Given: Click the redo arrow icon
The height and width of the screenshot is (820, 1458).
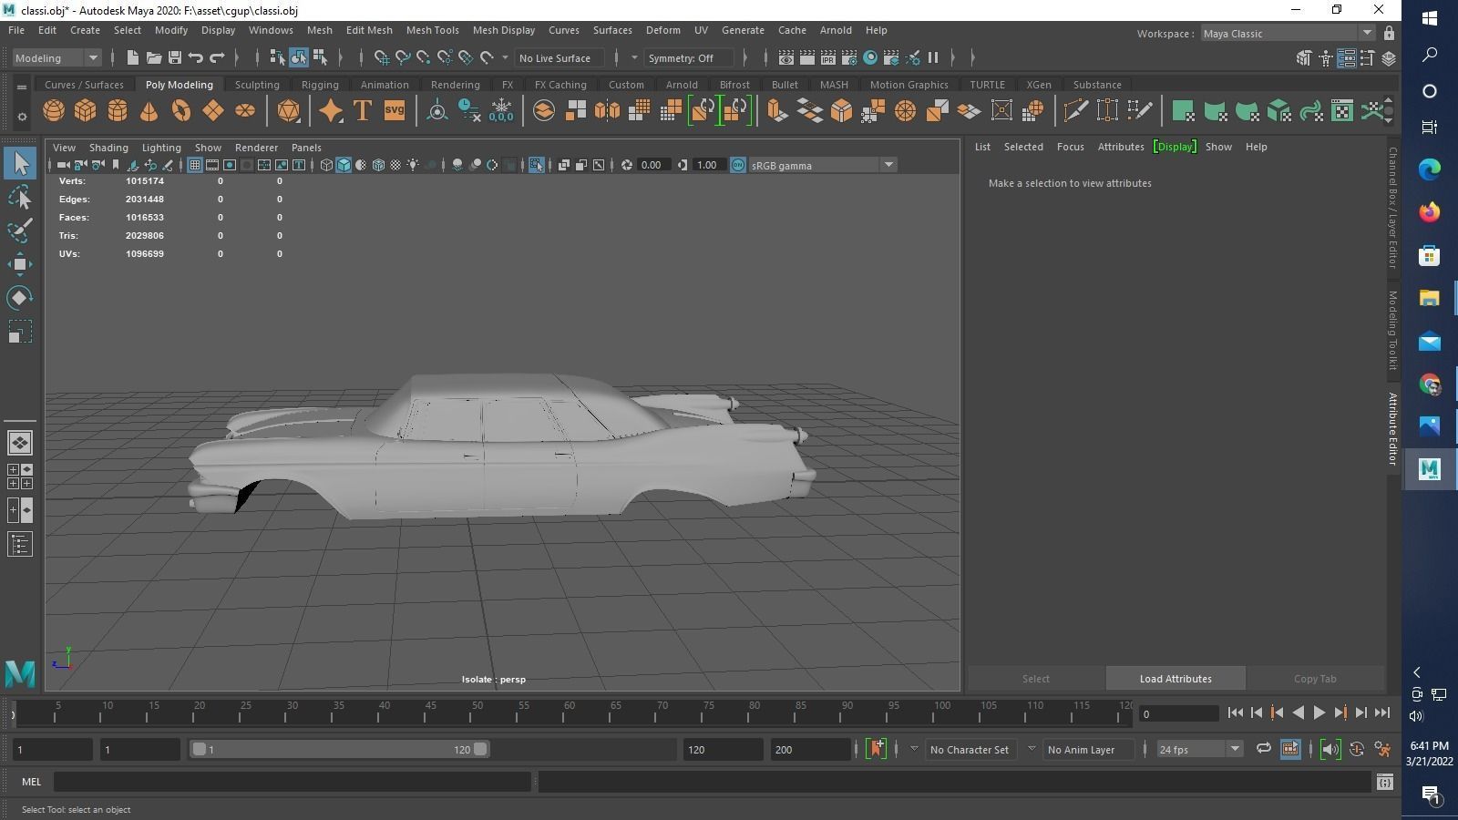Looking at the screenshot, I should 217,58.
